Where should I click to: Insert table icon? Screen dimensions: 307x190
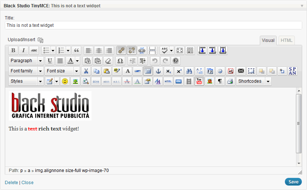pyautogui.click(x=148, y=71)
